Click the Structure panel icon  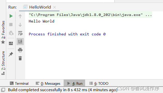click(3, 73)
